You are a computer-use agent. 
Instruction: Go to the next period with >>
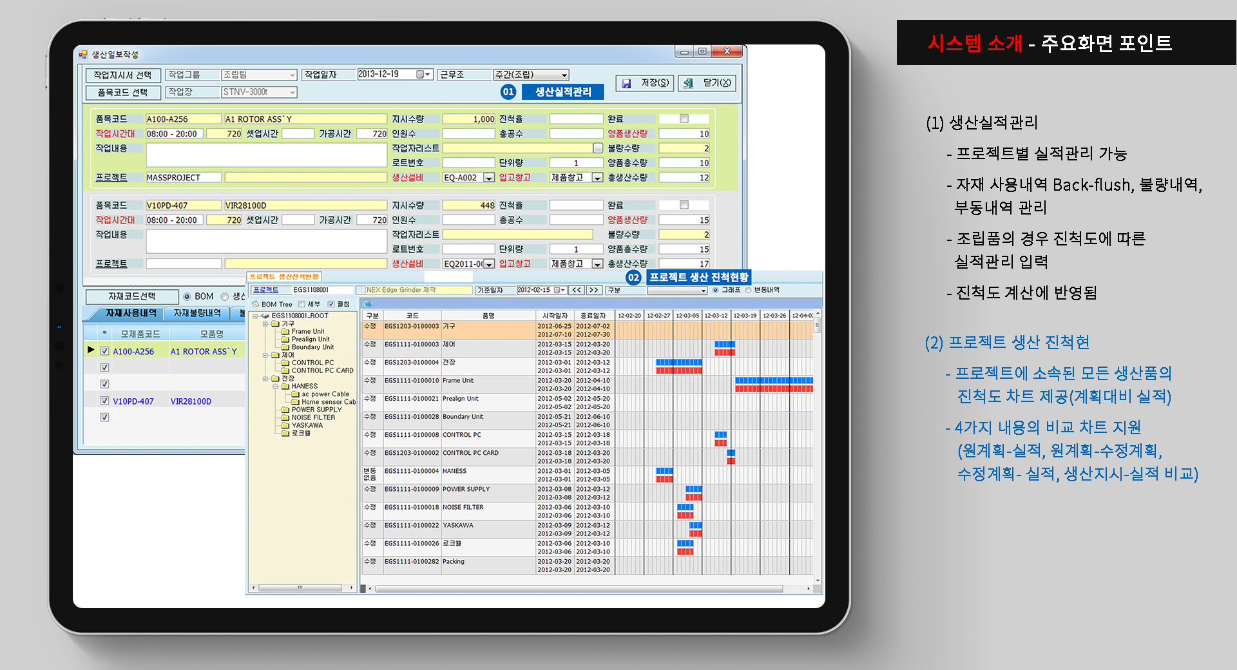pos(594,290)
